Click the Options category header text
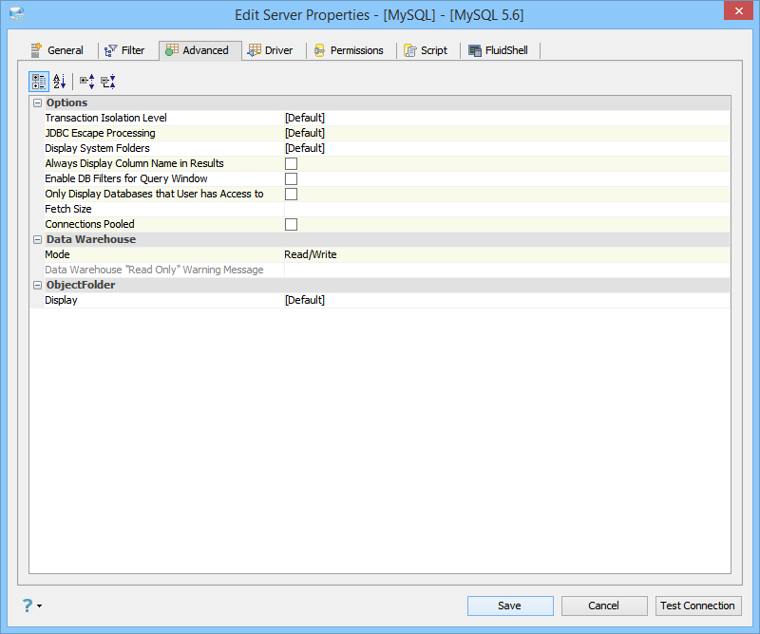Image resolution: width=760 pixels, height=634 pixels. (x=66, y=103)
